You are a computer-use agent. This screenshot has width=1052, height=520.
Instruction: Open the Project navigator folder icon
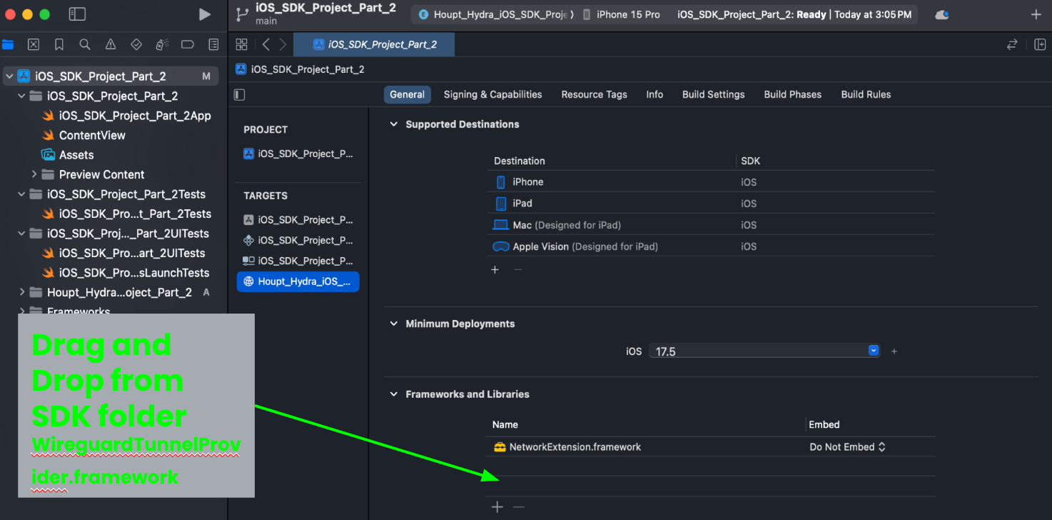pos(8,44)
